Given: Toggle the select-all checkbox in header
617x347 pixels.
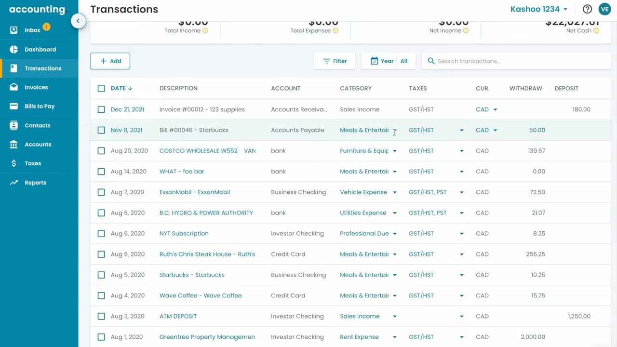Looking at the screenshot, I should (x=101, y=88).
